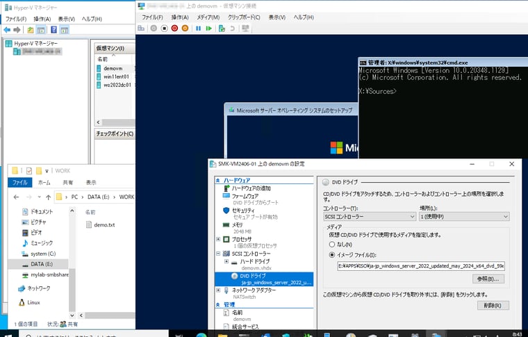Expand the ハード ドライブ node
Viewport: 528px width, 337px height.
click(226, 261)
